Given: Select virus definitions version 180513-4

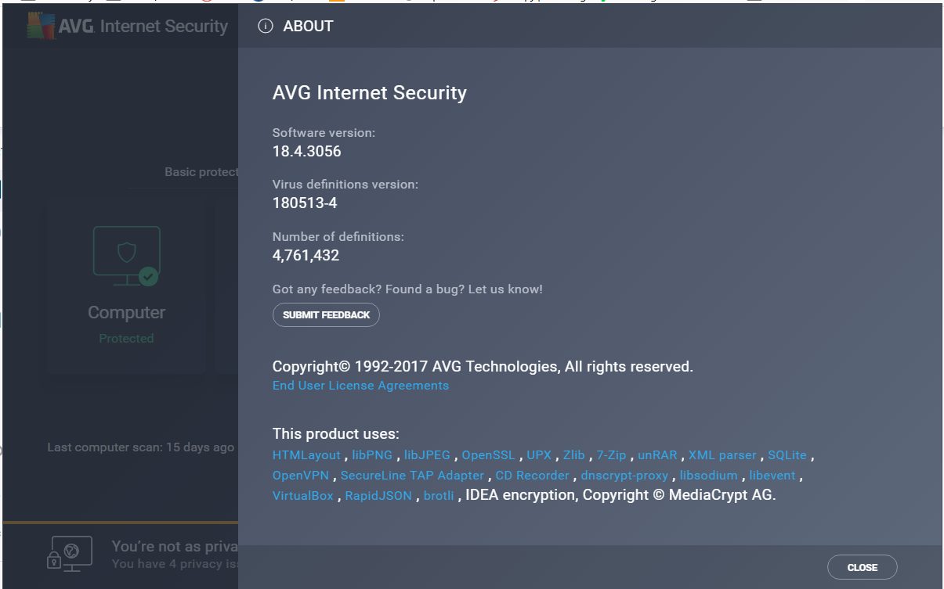Looking at the screenshot, I should tap(305, 203).
